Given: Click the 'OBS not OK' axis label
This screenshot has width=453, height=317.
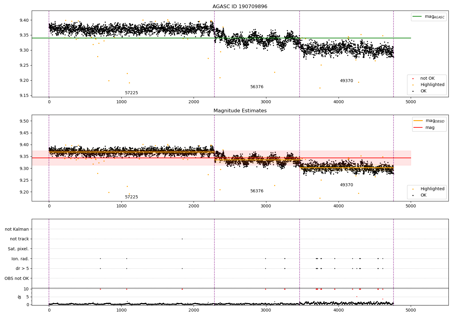Looking at the screenshot, I should point(17,279).
